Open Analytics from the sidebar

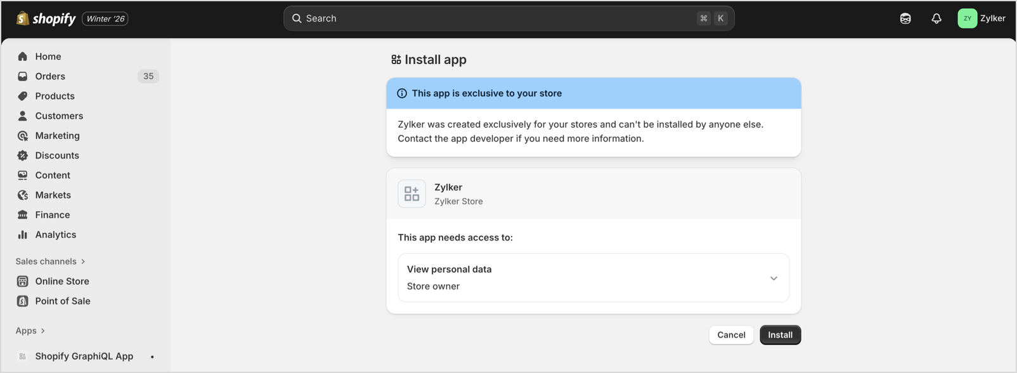click(x=55, y=235)
